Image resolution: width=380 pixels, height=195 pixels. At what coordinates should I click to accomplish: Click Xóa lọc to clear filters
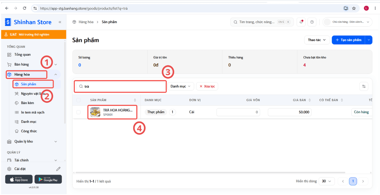tap(207, 86)
